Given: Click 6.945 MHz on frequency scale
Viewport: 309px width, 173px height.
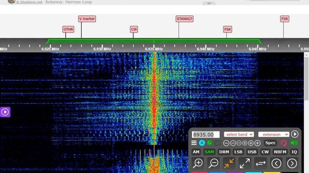Looking at the screenshot, I should (257, 49).
